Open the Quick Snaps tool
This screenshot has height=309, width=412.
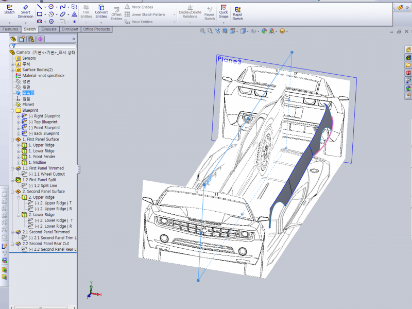[224, 11]
